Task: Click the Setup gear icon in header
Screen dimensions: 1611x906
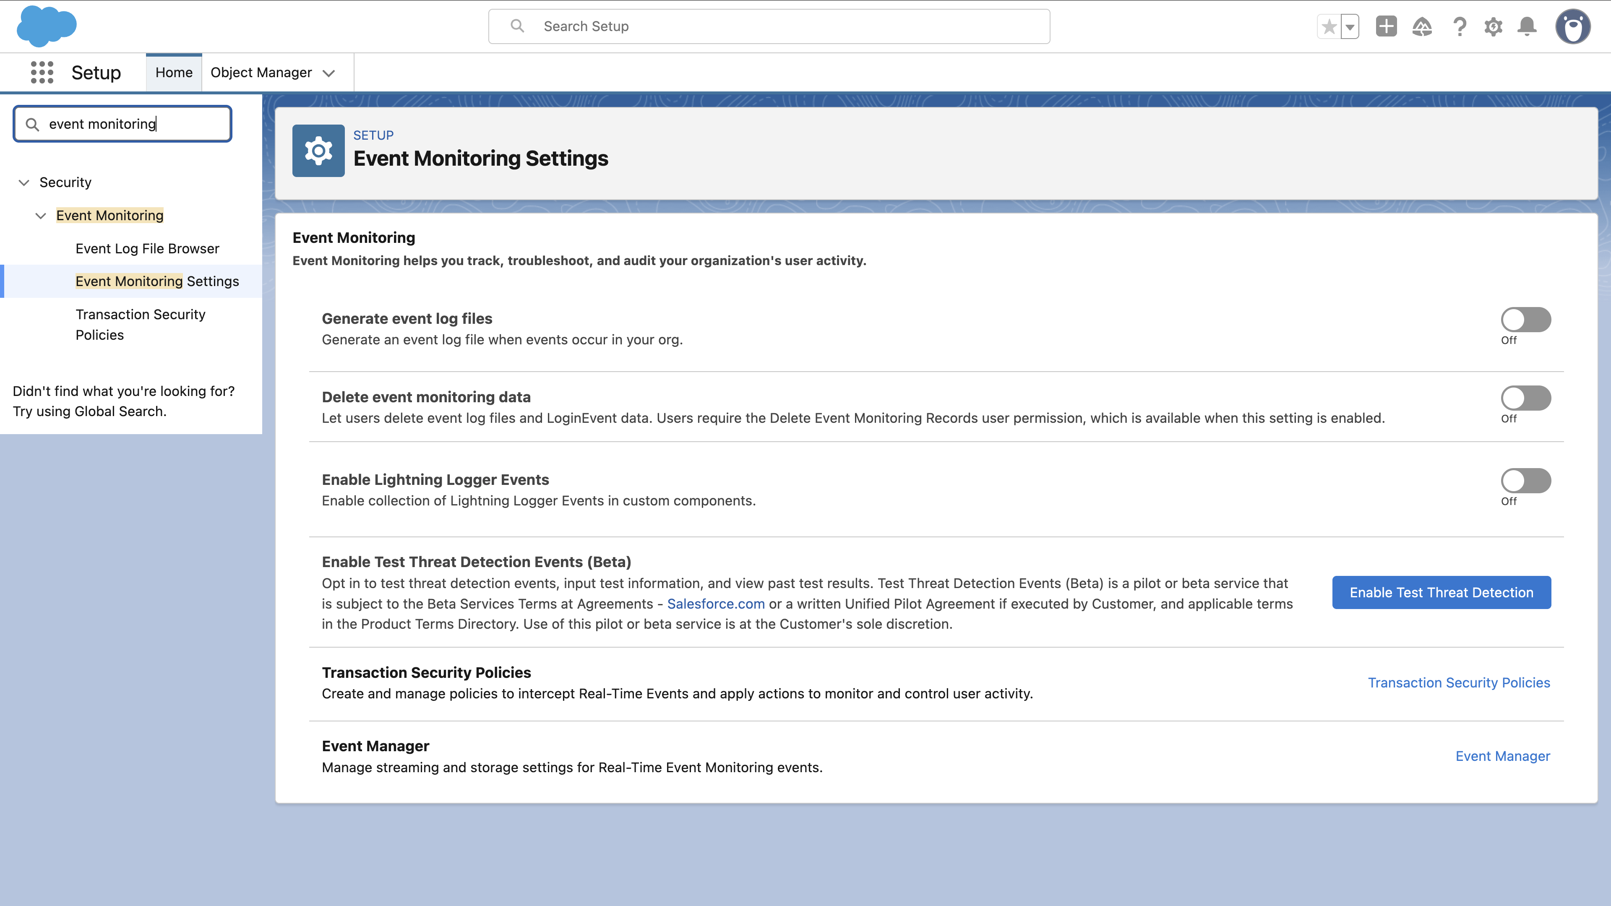Action: click(x=1494, y=26)
